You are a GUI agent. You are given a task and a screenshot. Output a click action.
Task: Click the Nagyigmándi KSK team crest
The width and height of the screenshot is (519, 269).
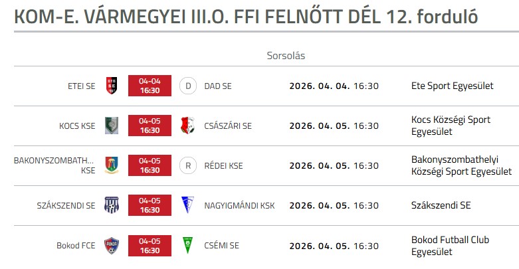coord(188,205)
